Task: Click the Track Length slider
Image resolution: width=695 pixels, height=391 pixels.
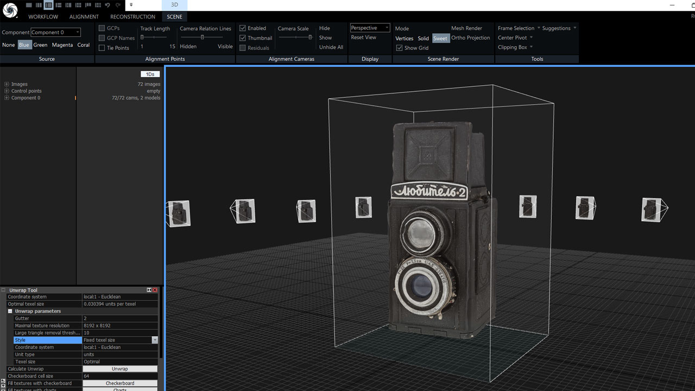Action: point(154,37)
